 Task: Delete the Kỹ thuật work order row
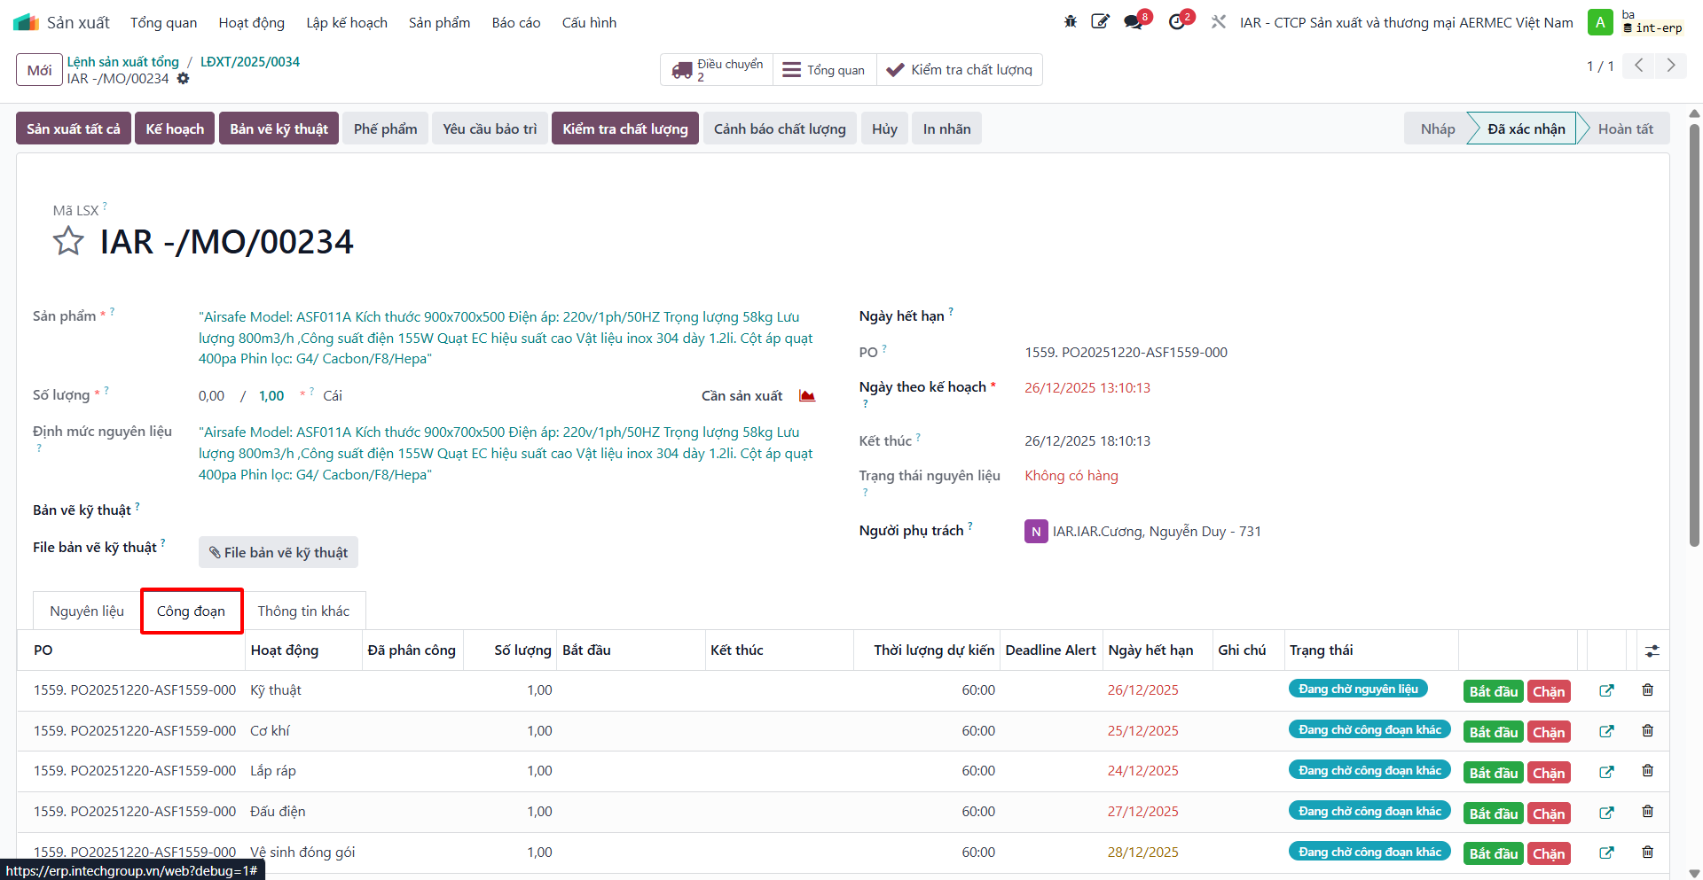click(x=1647, y=690)
